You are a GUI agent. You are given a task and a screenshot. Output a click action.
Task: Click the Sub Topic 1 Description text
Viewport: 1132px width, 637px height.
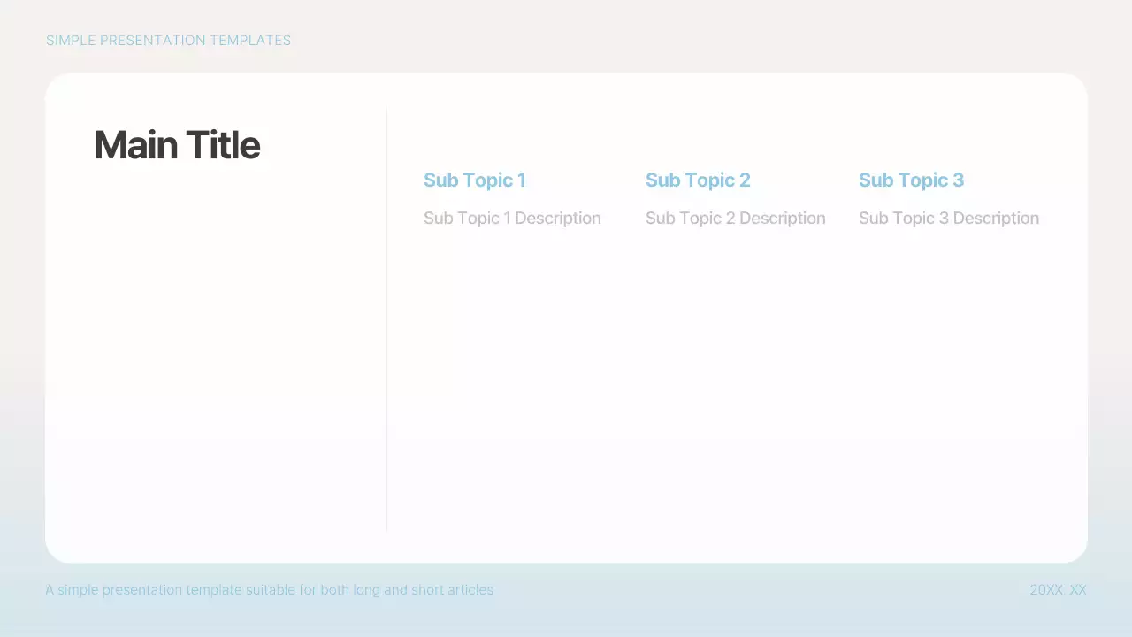tap(512, 218)
